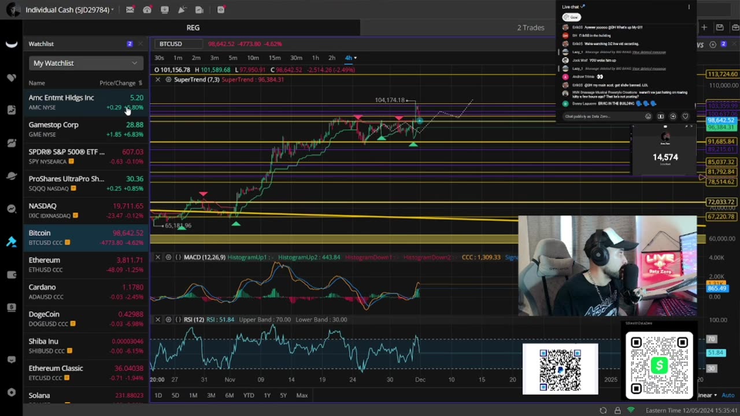740x416 pixels.
Task: Click the Super Chat plus-circle icon
Action: coord(673,116)
